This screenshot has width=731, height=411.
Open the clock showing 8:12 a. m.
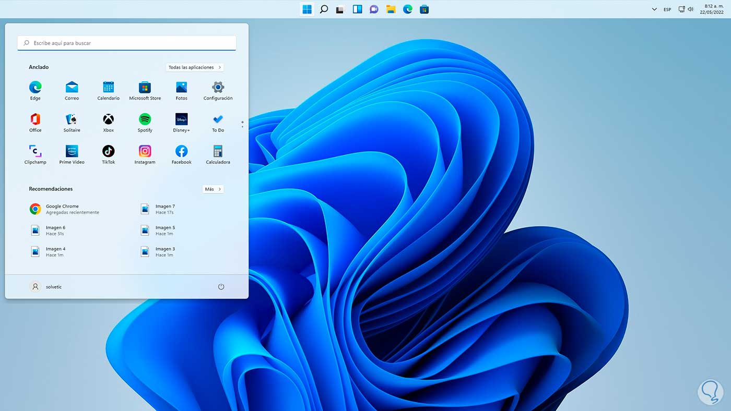click(713, 9)
